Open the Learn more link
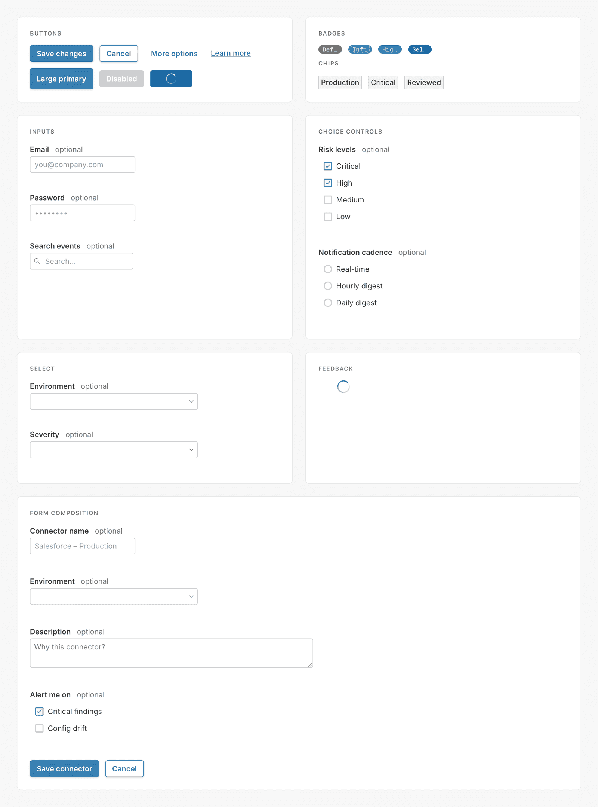Screen dimensions: 598x807 [231, 53]
